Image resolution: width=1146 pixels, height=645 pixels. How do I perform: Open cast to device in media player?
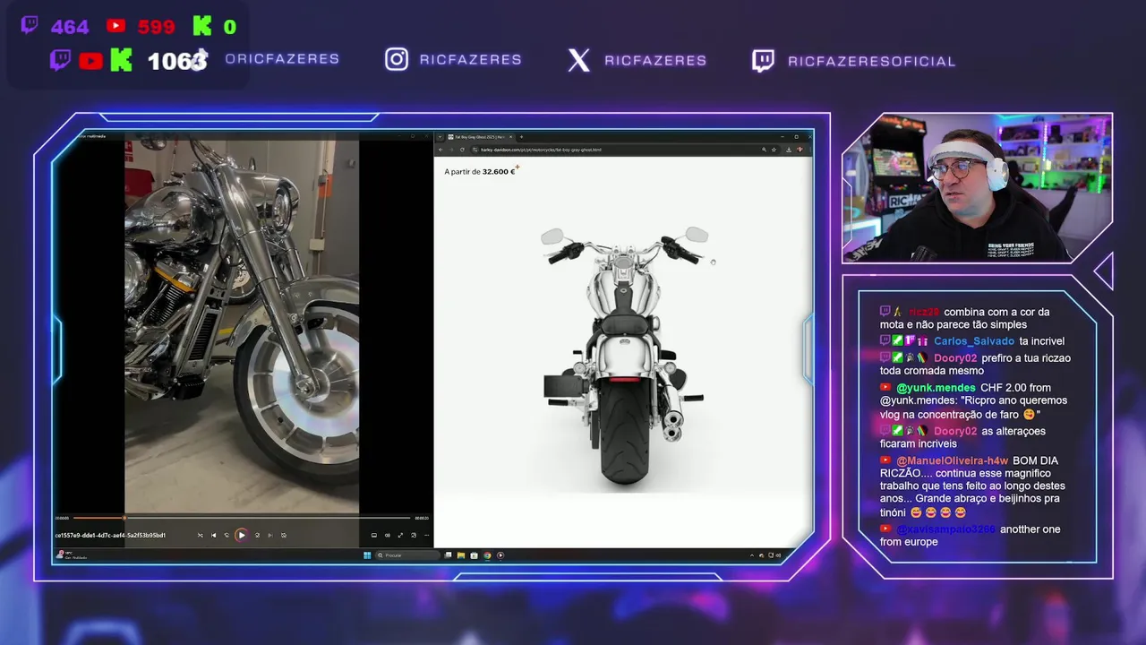374,535
